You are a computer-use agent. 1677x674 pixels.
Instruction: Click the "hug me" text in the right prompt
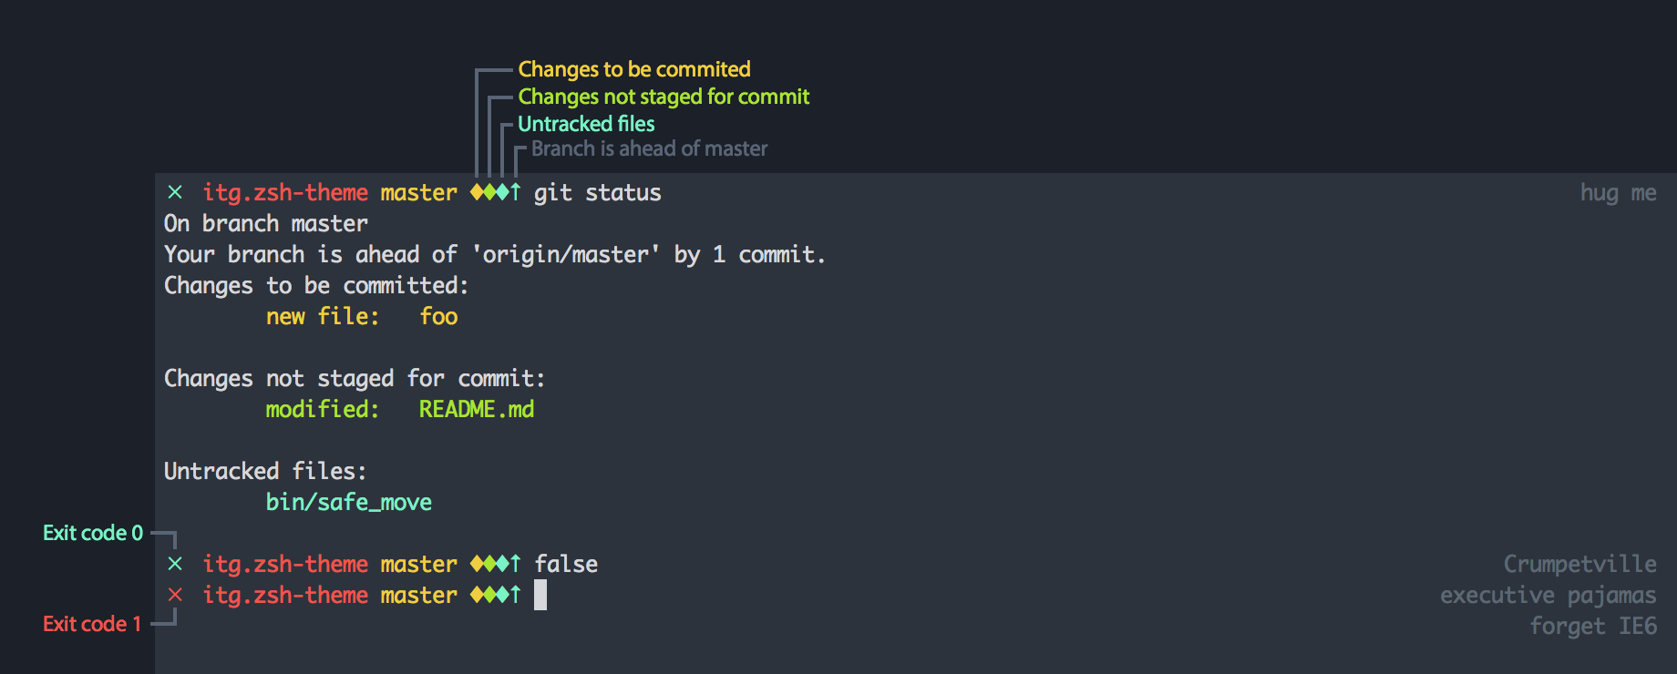click(x=1618, y=192)
